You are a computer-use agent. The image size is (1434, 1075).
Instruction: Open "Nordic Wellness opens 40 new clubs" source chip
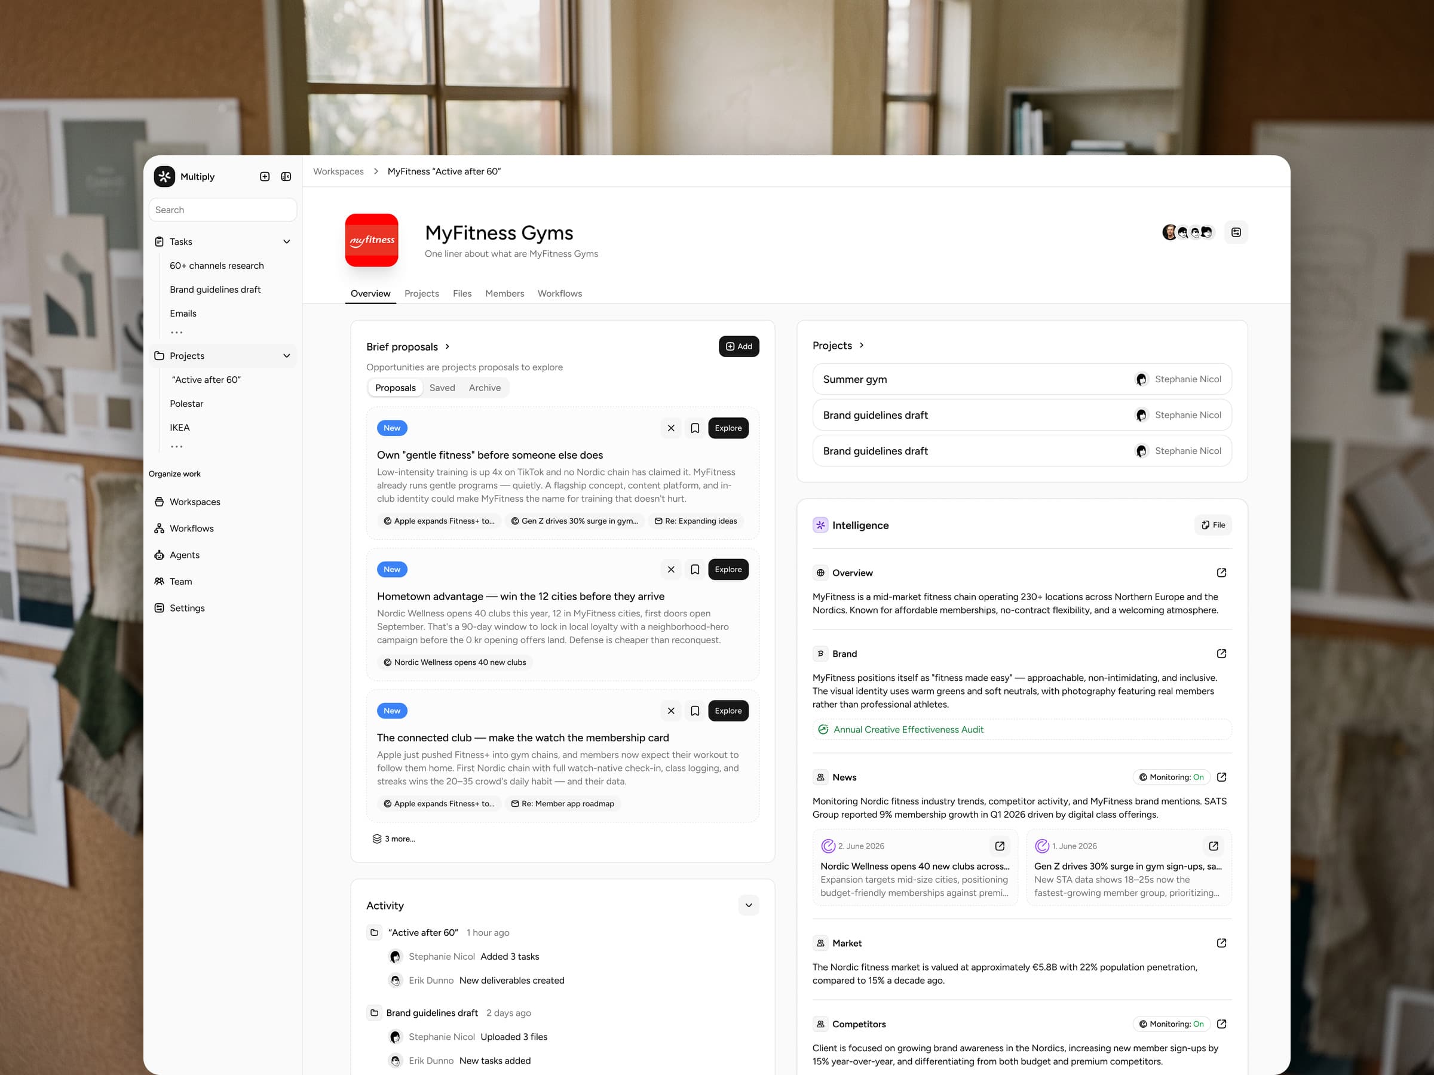coord(455,662)
